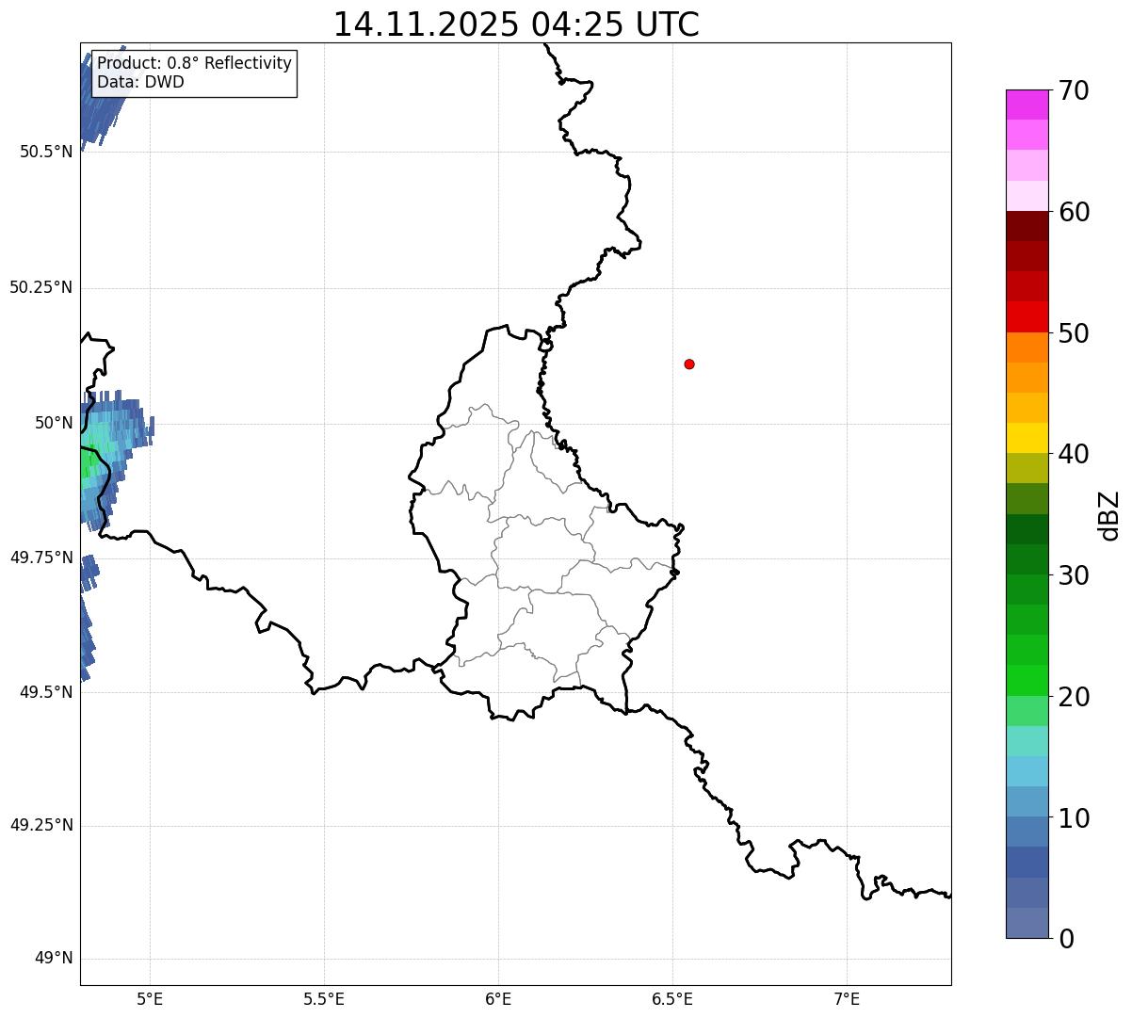Screen dimensions: 1132x1018
Task: Select the magenta top colorbar swatch
Action: pyautogui.click(x=1027, y=105)
